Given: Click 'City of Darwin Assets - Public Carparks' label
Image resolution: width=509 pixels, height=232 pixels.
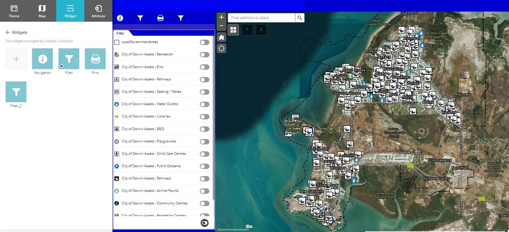Looking at the screenshot, I should click(x=151, y=166).
